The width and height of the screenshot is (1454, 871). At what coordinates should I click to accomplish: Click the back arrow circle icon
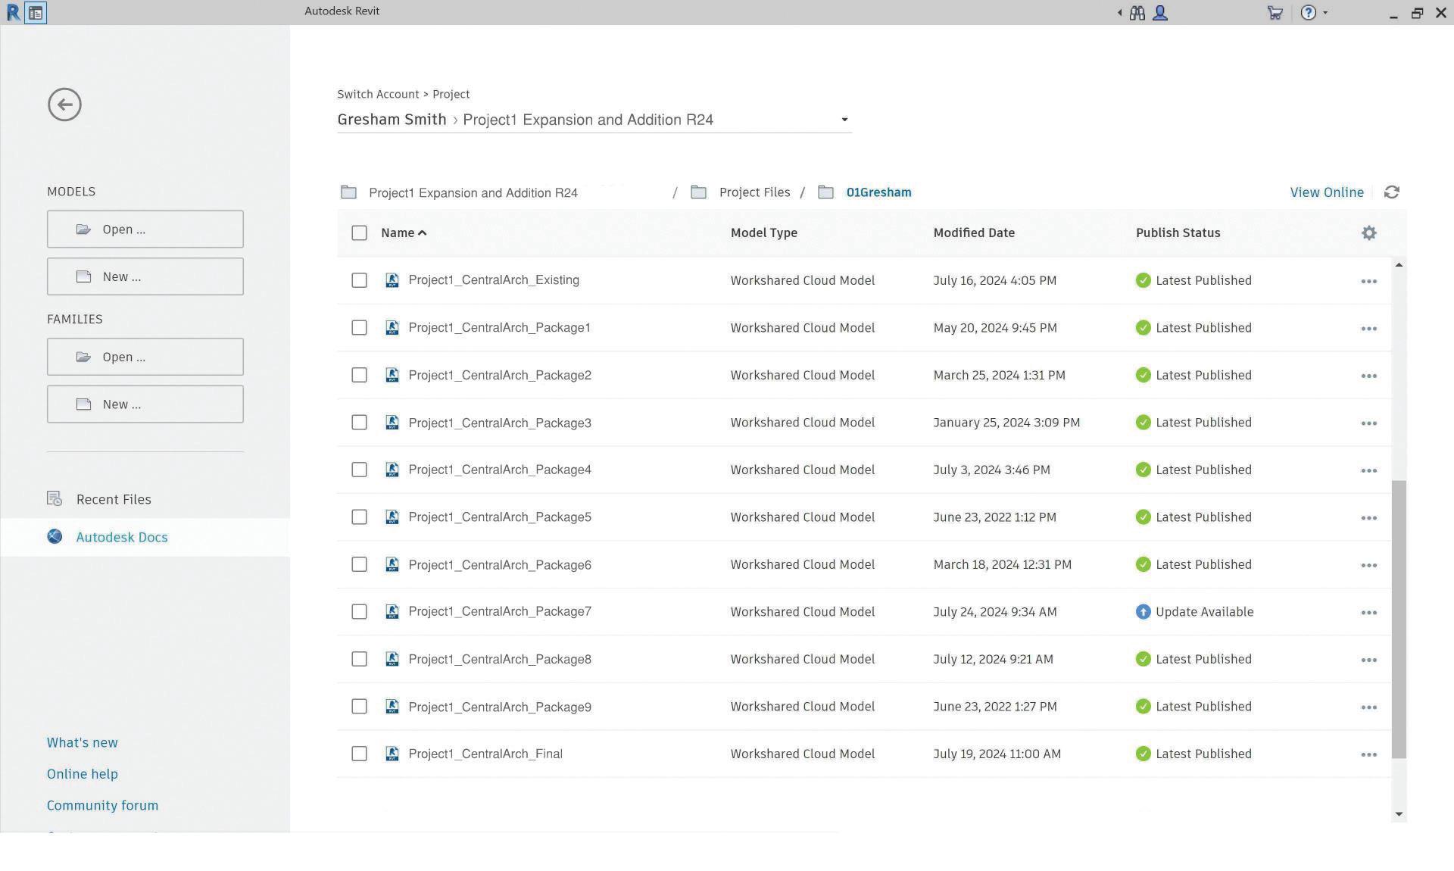point(64,105)
